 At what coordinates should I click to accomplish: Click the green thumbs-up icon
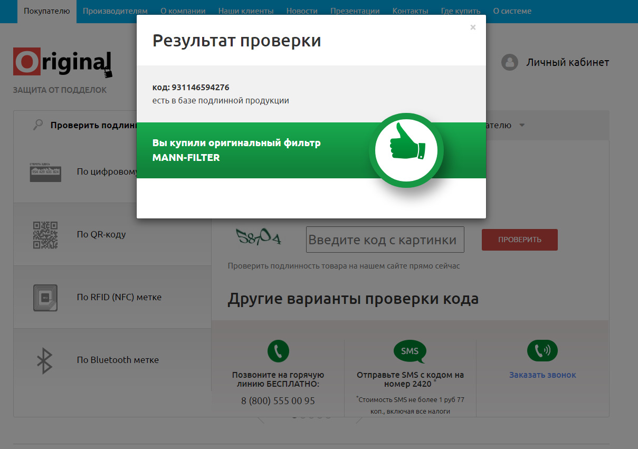406,150
